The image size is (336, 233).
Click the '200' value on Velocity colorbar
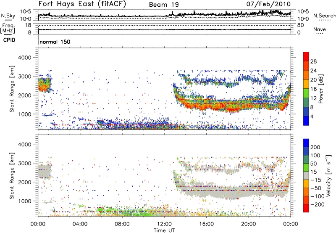[315, 147]
